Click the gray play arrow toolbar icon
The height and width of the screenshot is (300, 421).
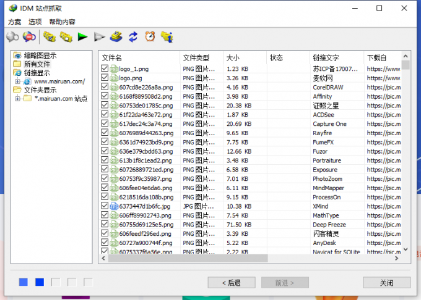coord(99,37)
